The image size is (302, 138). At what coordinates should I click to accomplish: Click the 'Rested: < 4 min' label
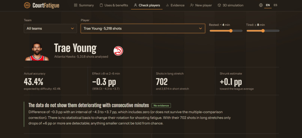click(219, 25)
